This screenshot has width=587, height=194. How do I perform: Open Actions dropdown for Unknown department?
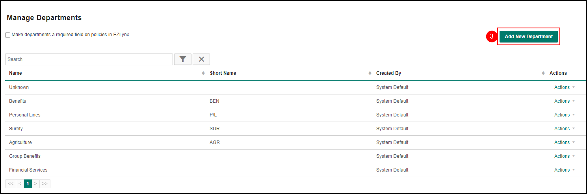pyautogui.click(x=564, y=87)
